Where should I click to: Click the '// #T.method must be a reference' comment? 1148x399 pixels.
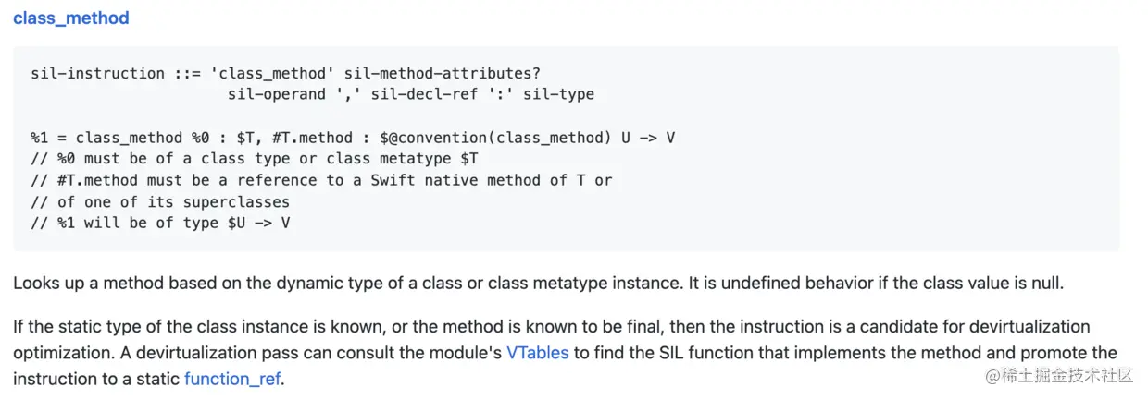click(321, 180)
